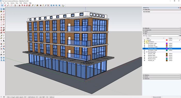Select the Eraser tool in the top toolbar

coord(5,5)
